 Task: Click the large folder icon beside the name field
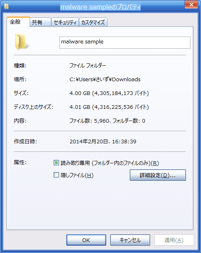click(x=22, y=42)
